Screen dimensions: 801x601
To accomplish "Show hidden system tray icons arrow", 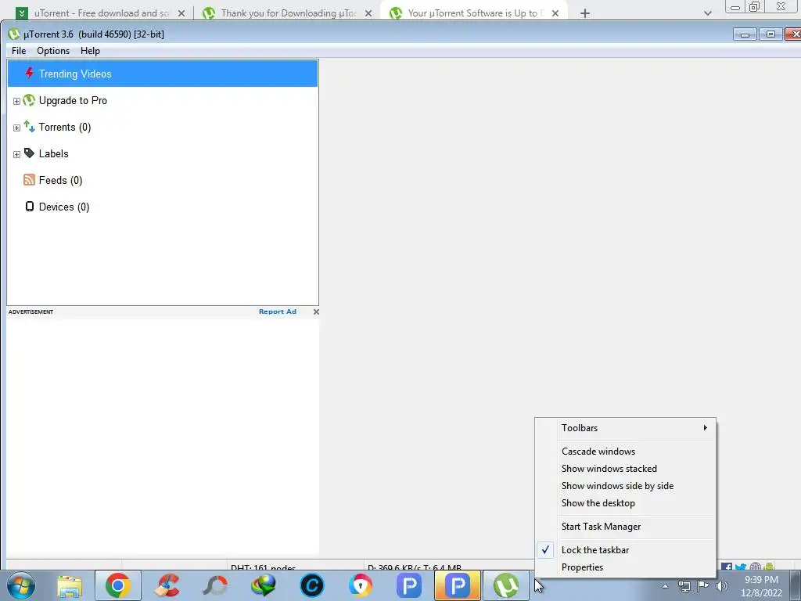I will pyautogui.click(x=665, y=586).
